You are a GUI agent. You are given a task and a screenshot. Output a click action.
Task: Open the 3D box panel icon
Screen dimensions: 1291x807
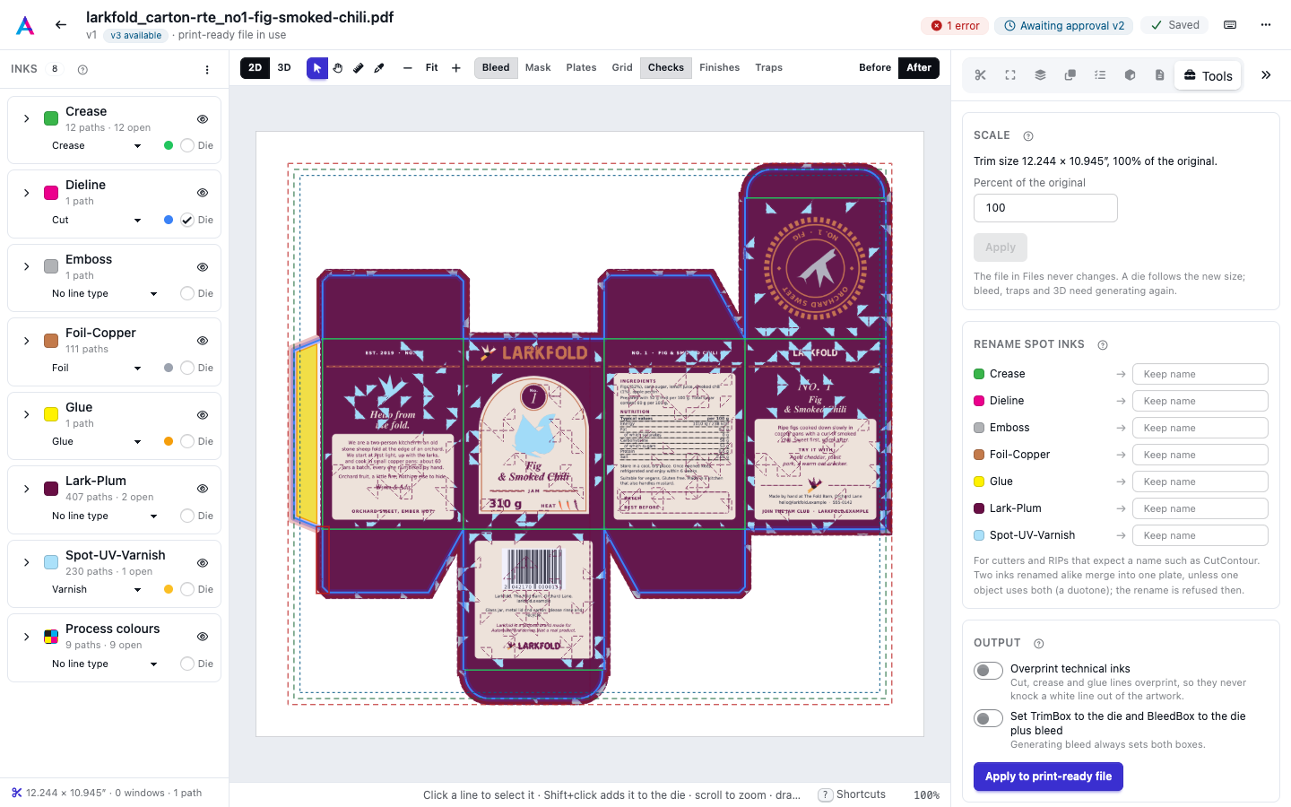click(x=1130, y=75)
